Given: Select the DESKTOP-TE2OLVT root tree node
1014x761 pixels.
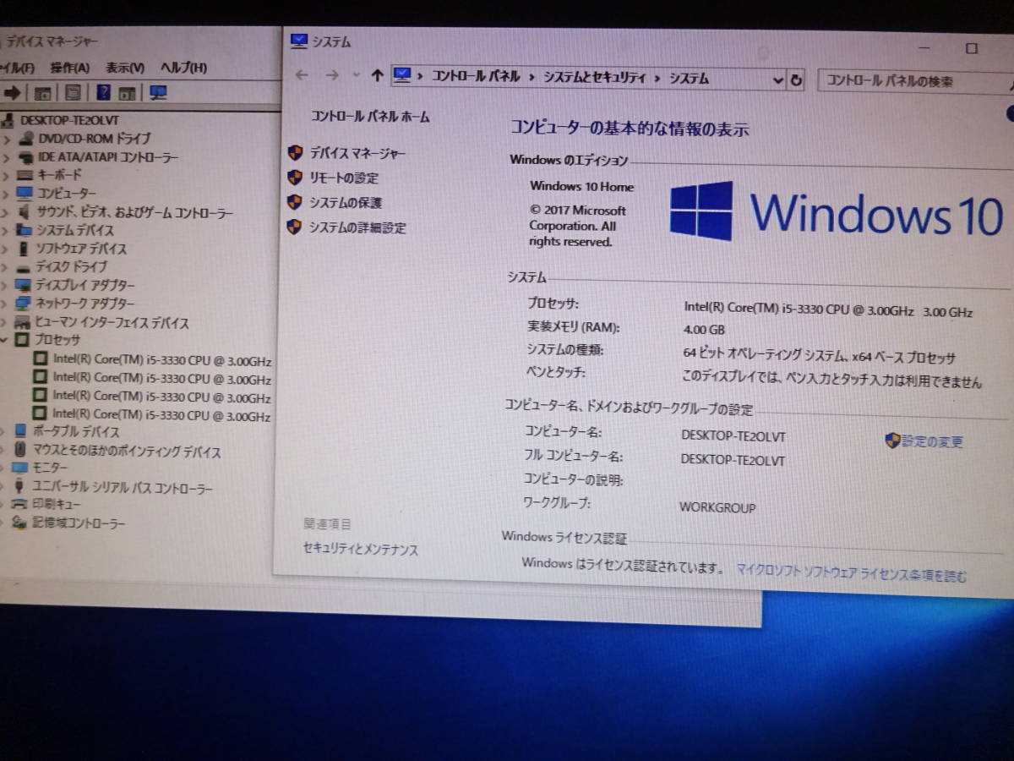Looking at the screenshot, I should tap(70, 120).
